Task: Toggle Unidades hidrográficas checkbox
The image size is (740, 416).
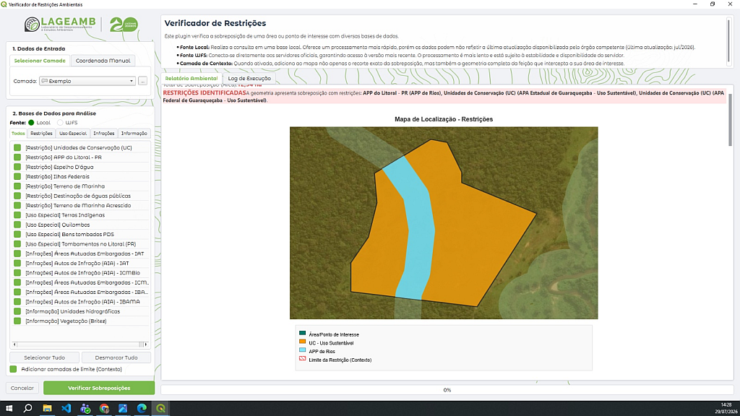Action: point(17,311)
